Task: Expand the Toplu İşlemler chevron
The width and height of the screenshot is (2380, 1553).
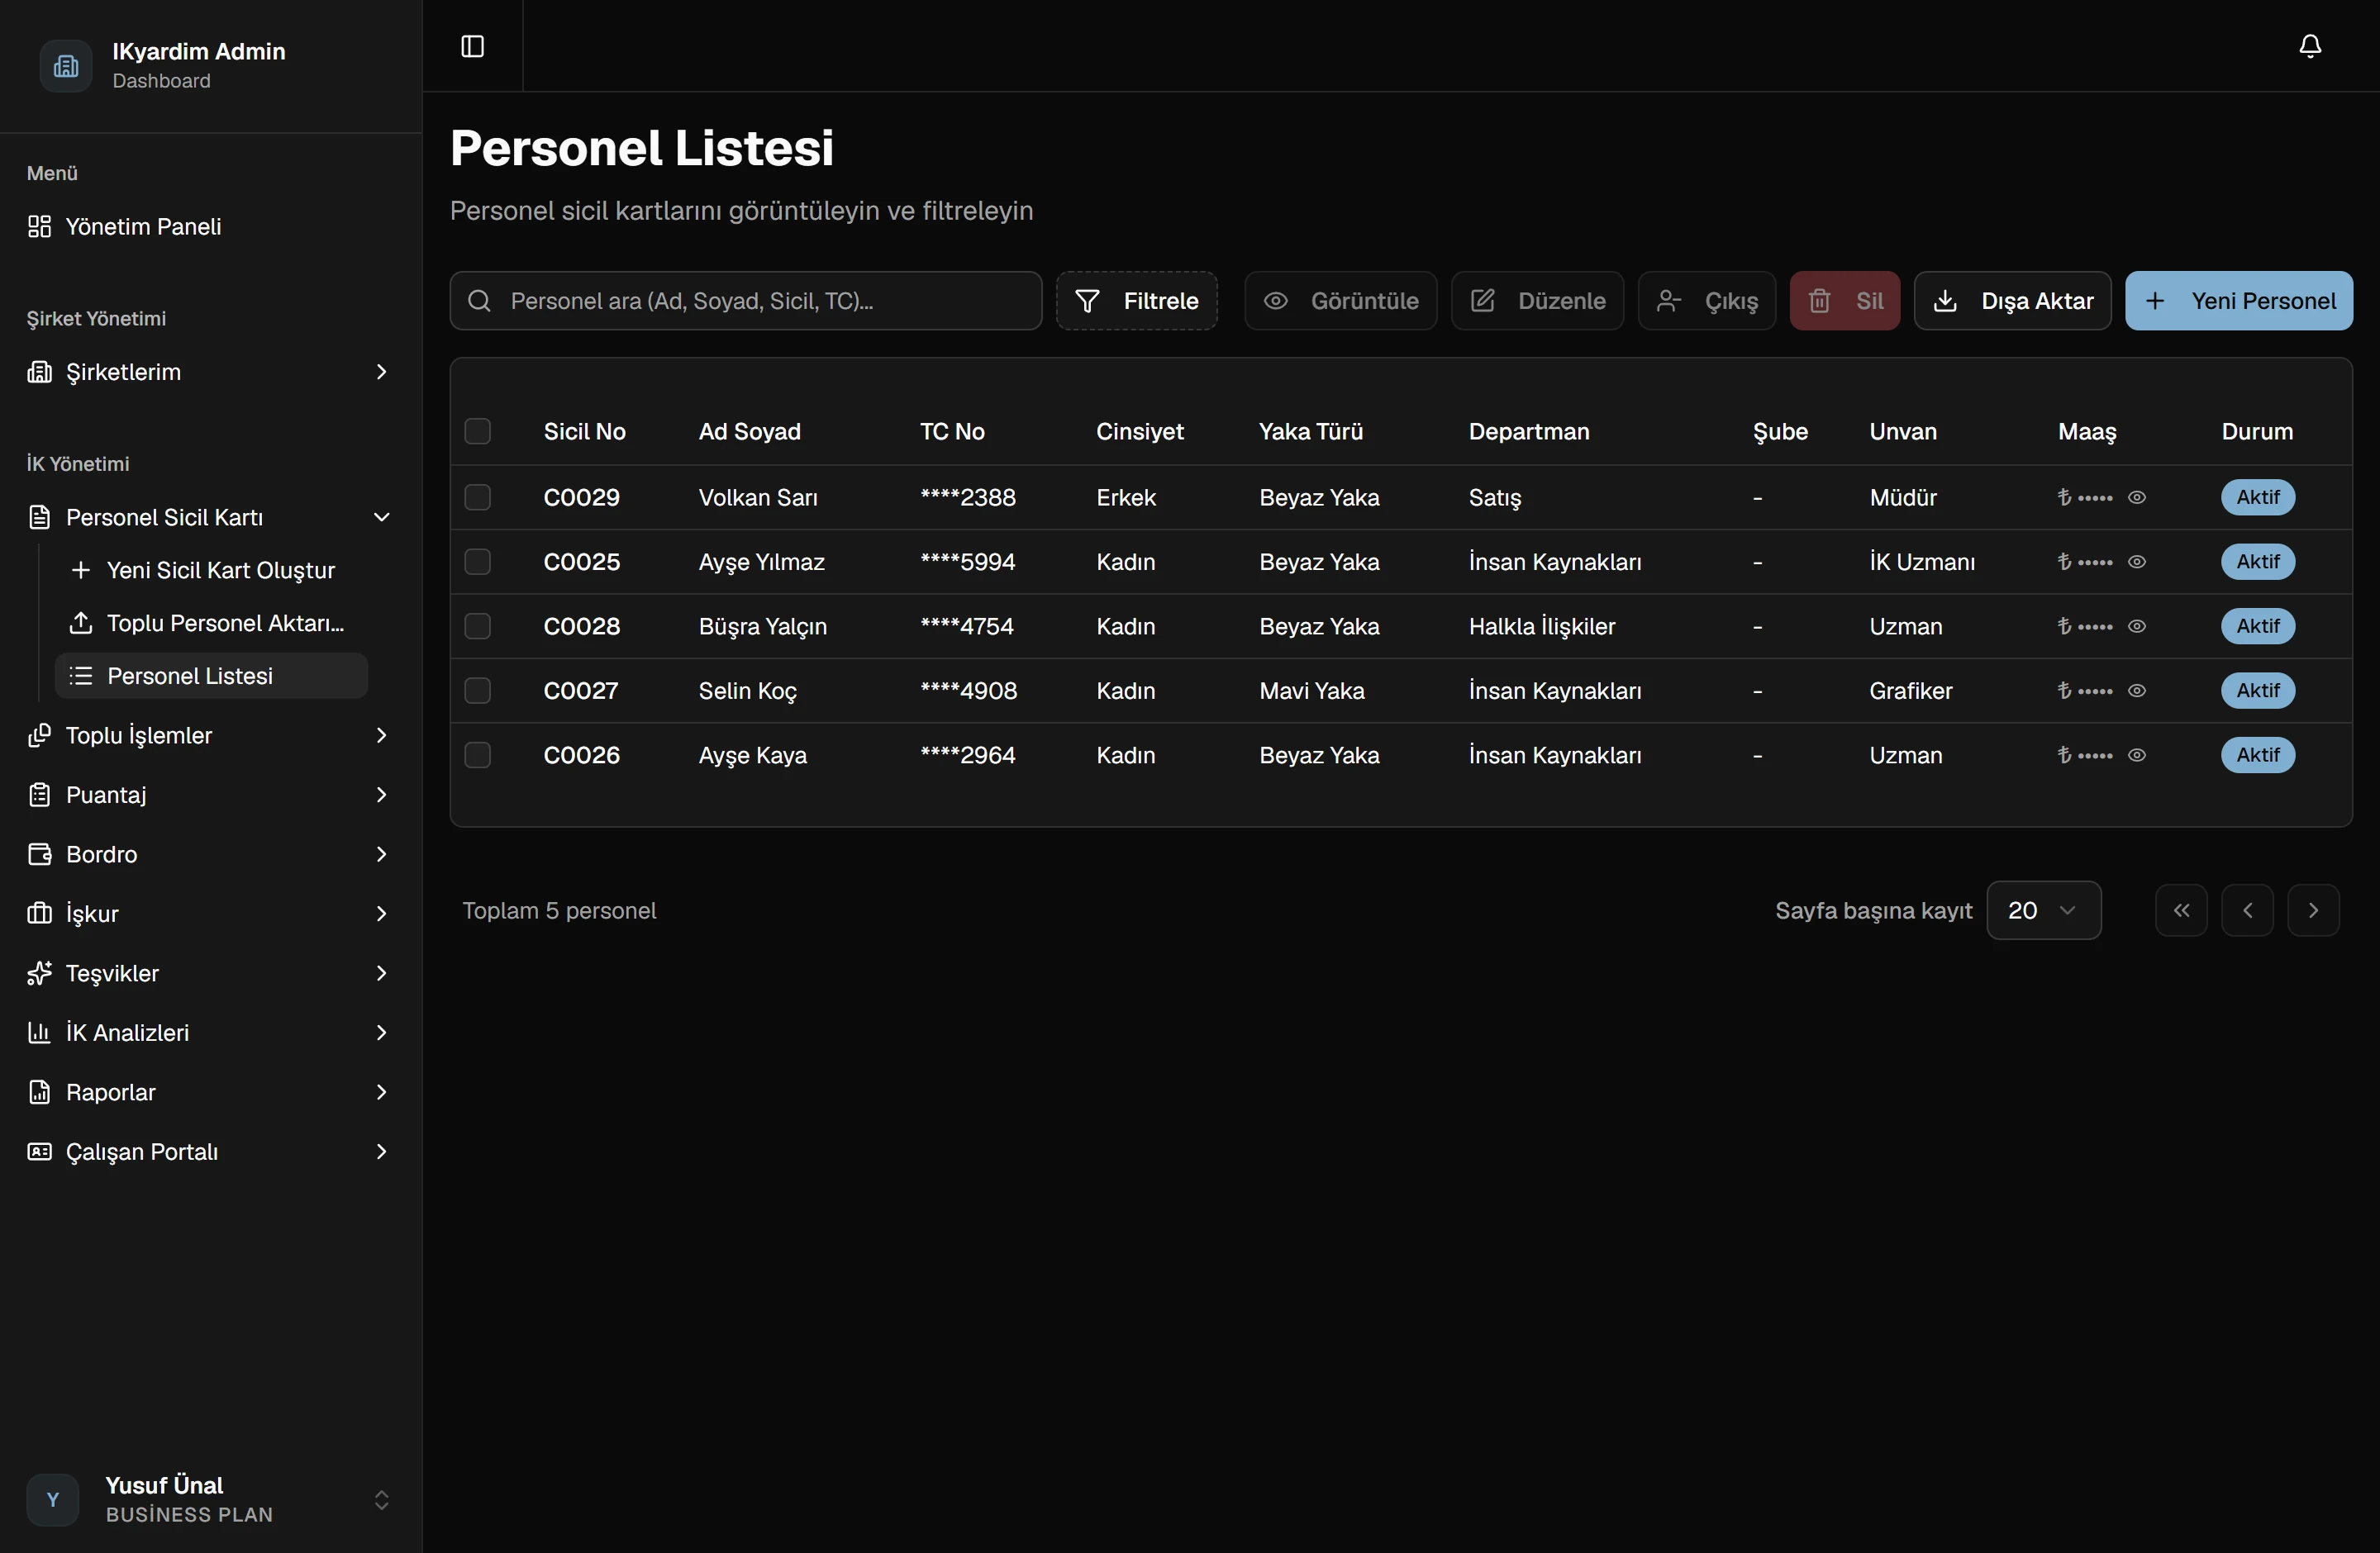Action: pos(381,735)
